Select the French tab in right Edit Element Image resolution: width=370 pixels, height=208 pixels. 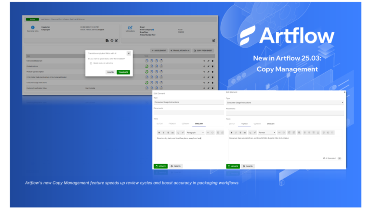[x=244, y=124]
